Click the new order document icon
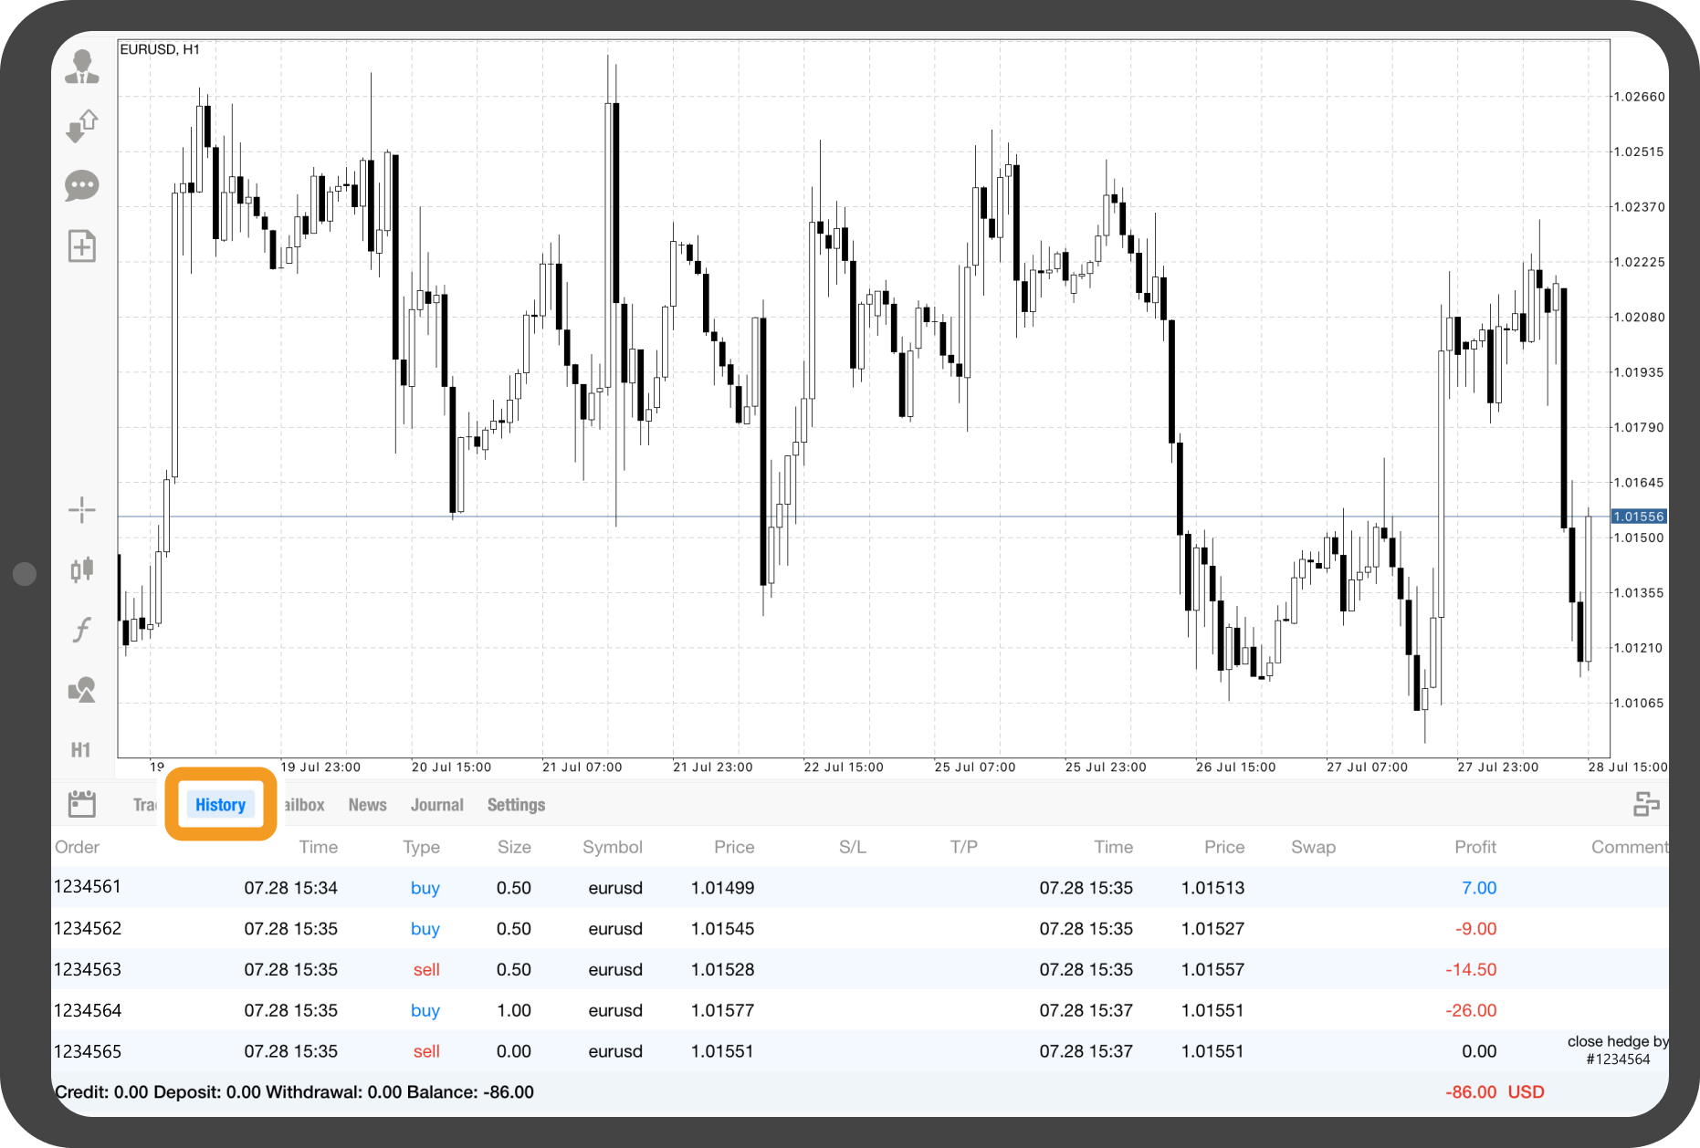 [82, 246]
